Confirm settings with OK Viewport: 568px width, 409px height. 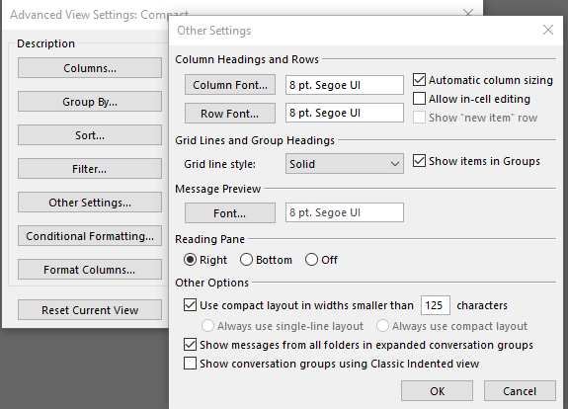(437, 391)
